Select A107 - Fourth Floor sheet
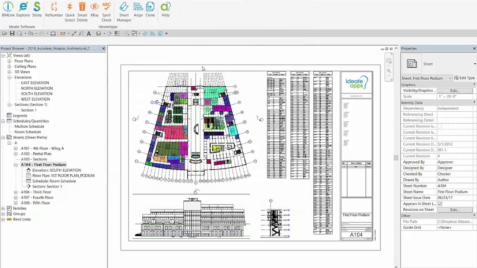The image size is (477, 268). (37, 198)
